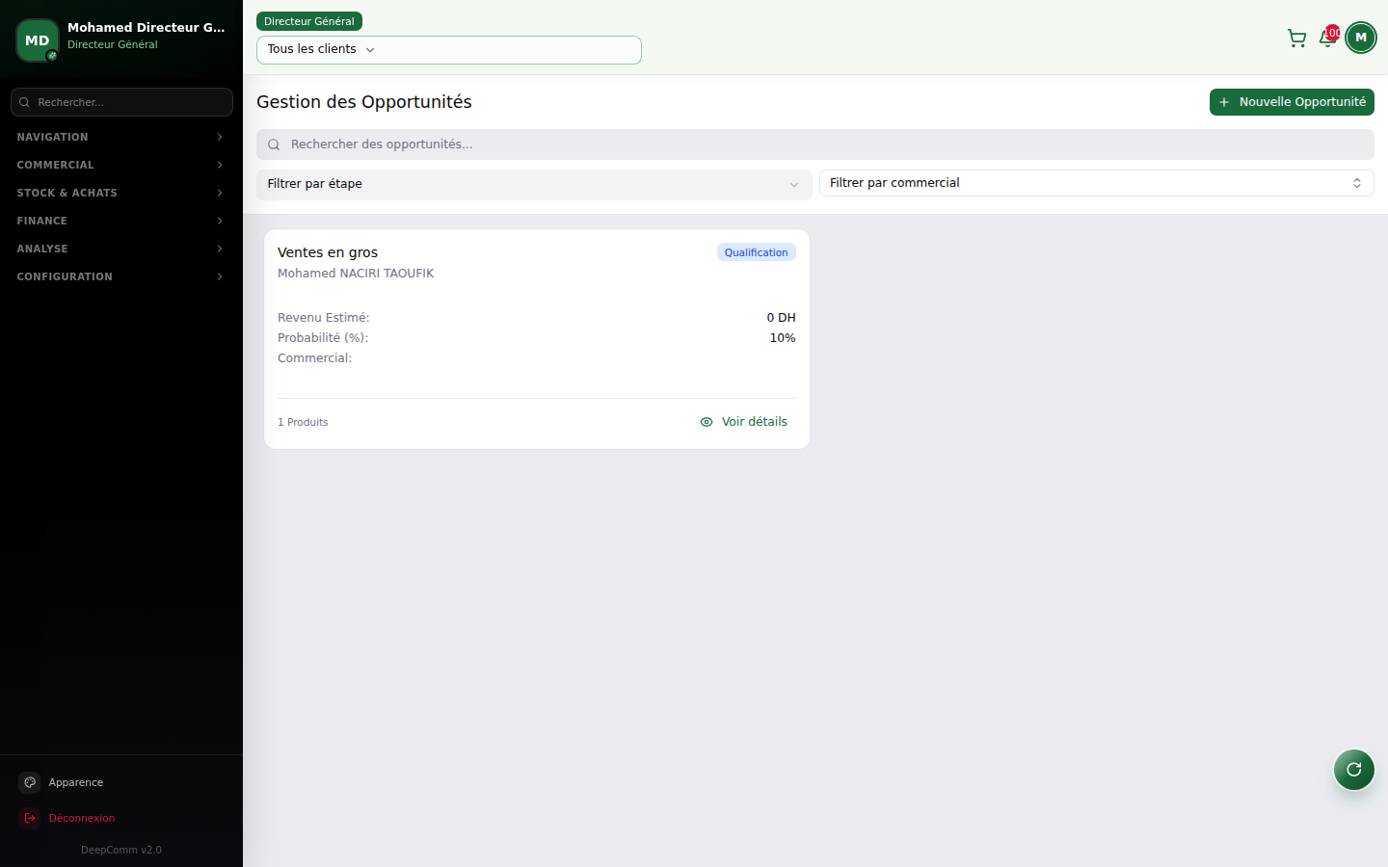Open the Filtrer par commercial dropdown
1388x867 pixels.
click(1097, 183)
